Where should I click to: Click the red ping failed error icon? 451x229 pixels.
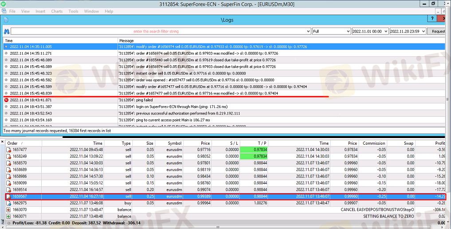pyautogui.click(x=6, y=100)
